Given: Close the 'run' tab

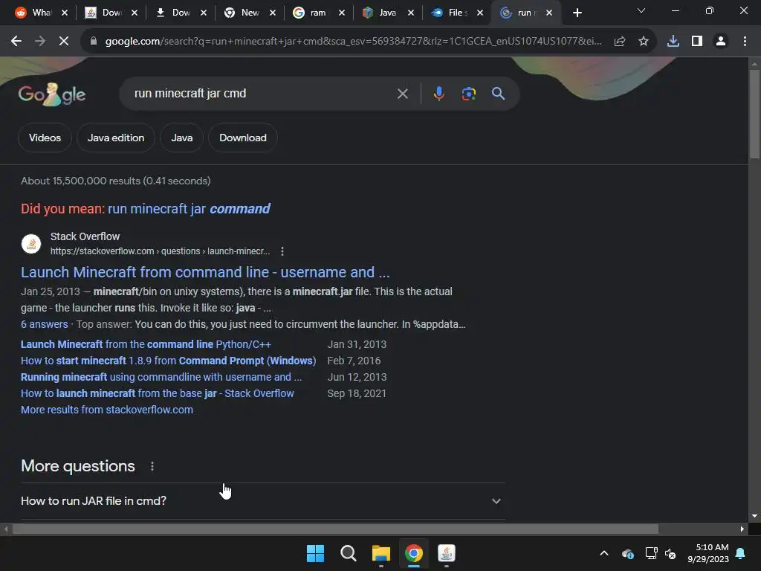Looking at the screenshot, I should [549, 13].
